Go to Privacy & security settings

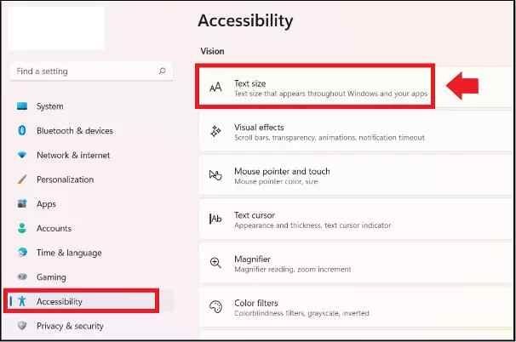(x=70, y=326)
